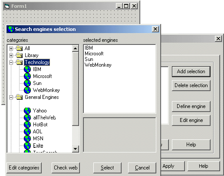Select allTheWeb in the tree
This screenshot has height=176, width=224.
pyautogui.click(x=44, y=118)
